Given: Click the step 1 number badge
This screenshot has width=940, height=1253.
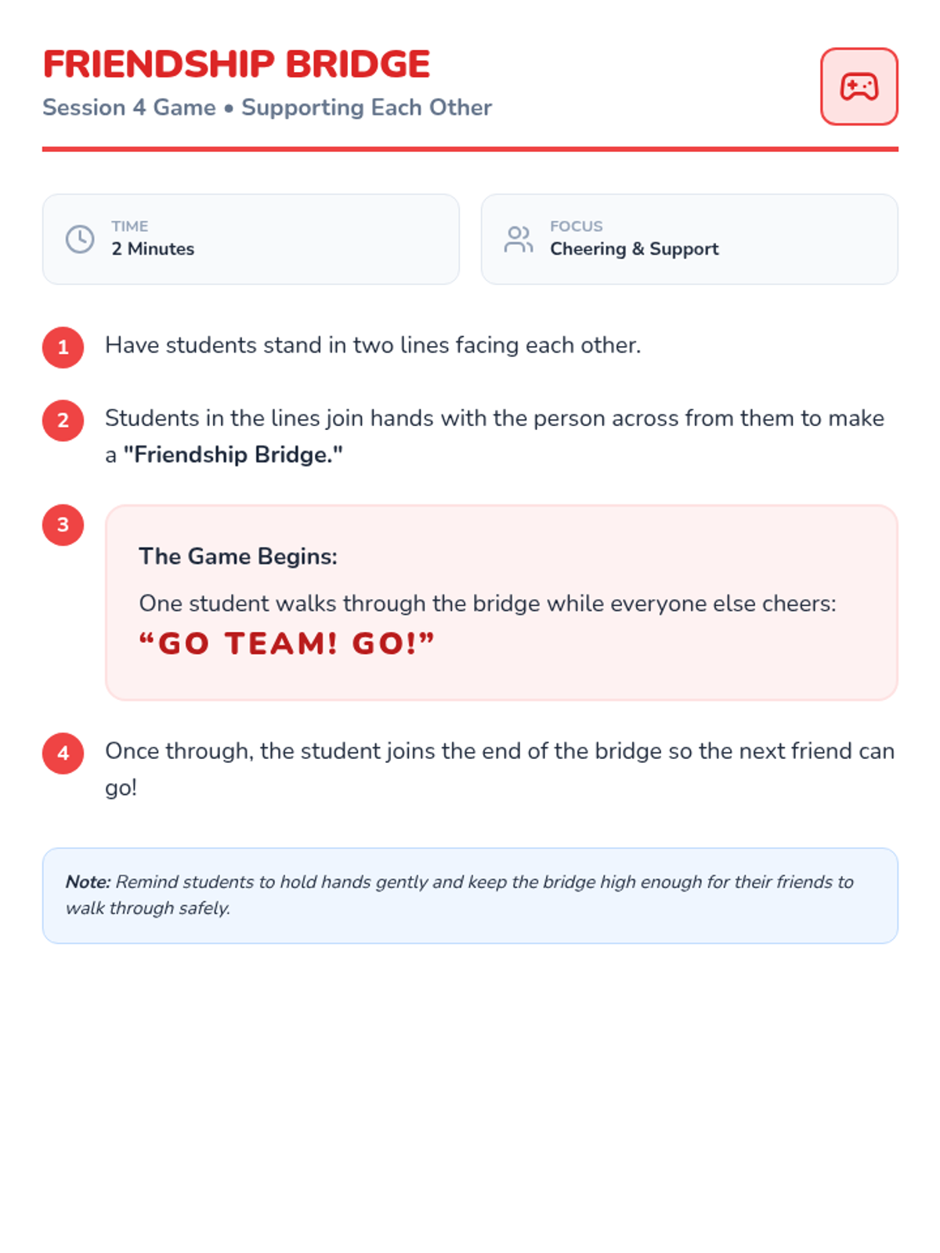Looking at the screenshot, I should (x=63, y=347).
